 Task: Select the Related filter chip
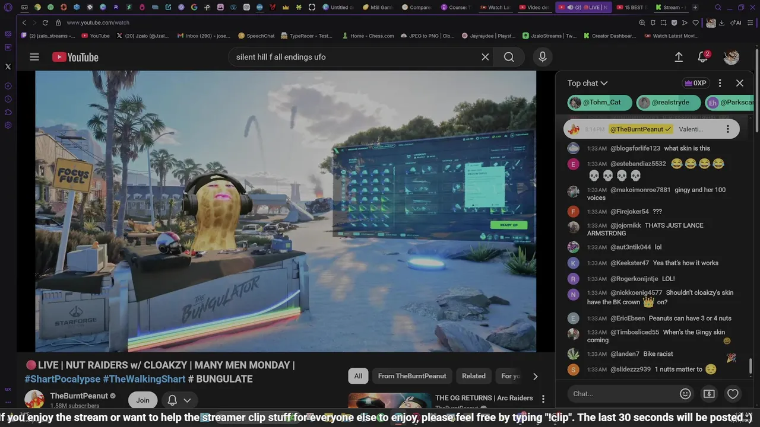474,376
